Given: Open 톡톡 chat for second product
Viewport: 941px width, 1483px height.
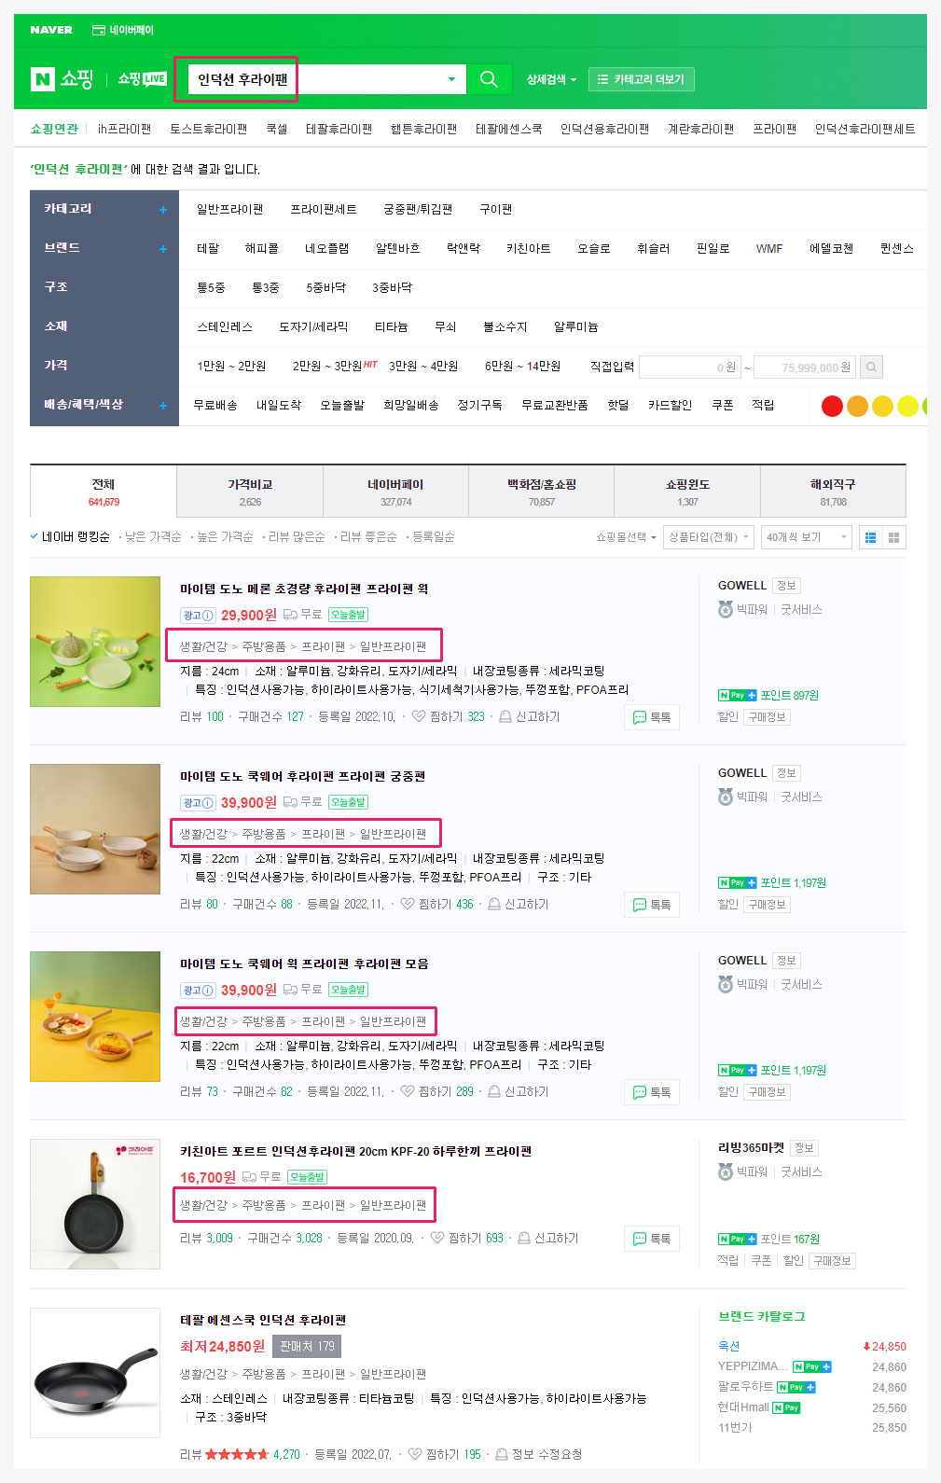Looking at the screenshot, I should pos(652,905).
